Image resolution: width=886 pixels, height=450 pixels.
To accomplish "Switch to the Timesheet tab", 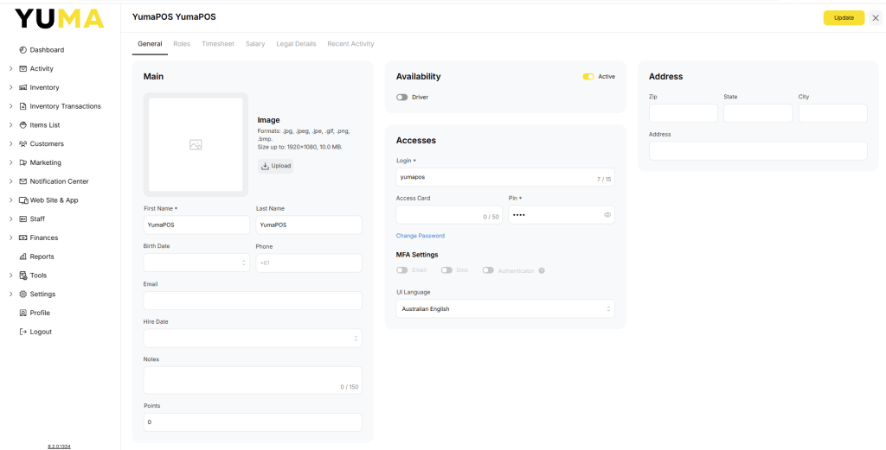I will pos(218,44).
